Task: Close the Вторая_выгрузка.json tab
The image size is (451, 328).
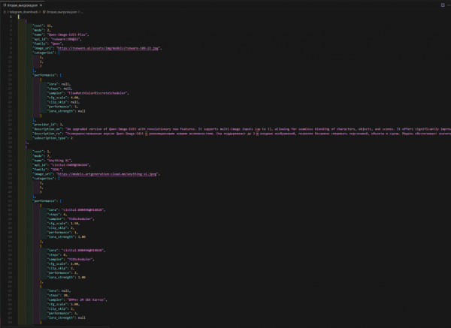Action: tap(41, 5)
